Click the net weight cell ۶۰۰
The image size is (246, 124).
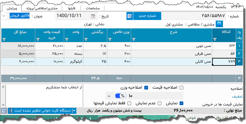click(x=119, y=62)
